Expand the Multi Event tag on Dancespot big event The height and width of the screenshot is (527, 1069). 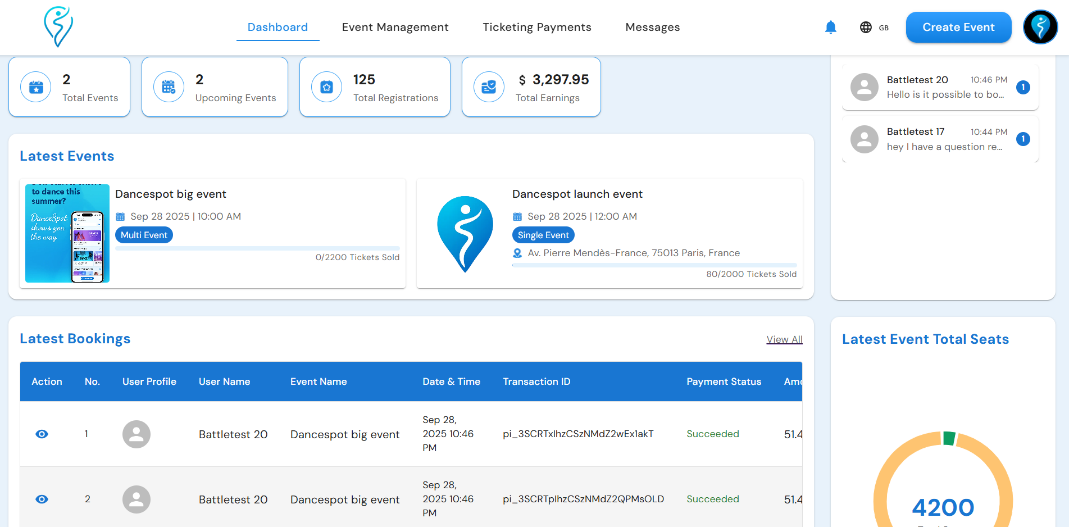[144, 235]
